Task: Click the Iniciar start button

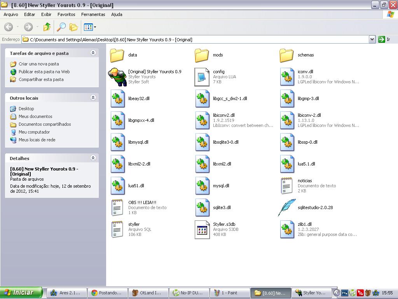Action: point(21,293)
